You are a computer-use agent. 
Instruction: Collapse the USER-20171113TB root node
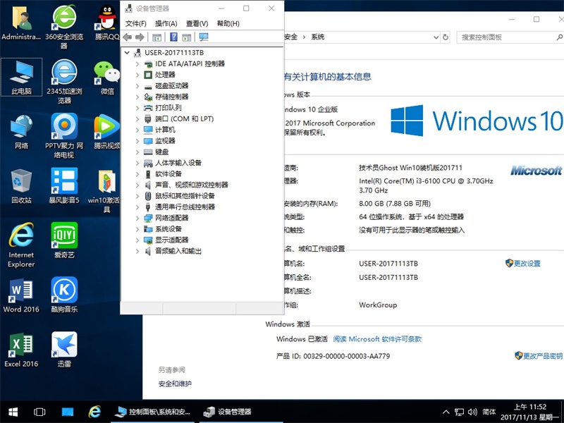click(x=127, y=53)
